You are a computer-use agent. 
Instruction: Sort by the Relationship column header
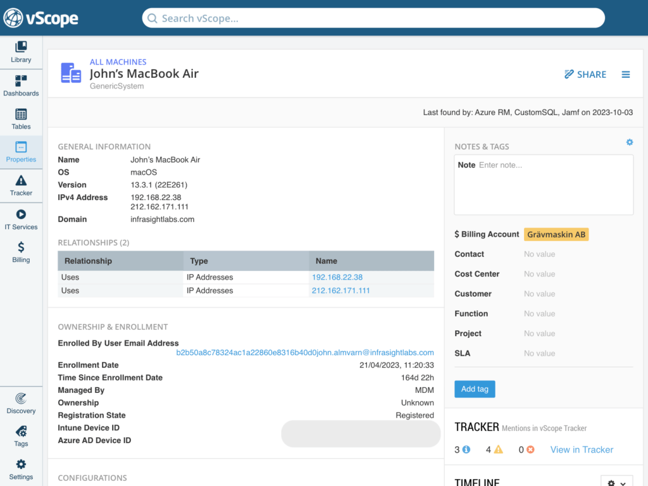click(x=121, y=261)
